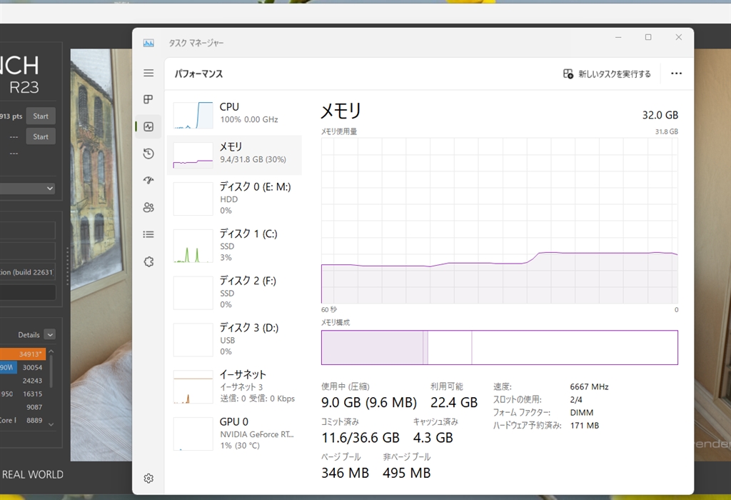Select the CPU performance item
Screen dimensions: 731x500
coord(234,114)
